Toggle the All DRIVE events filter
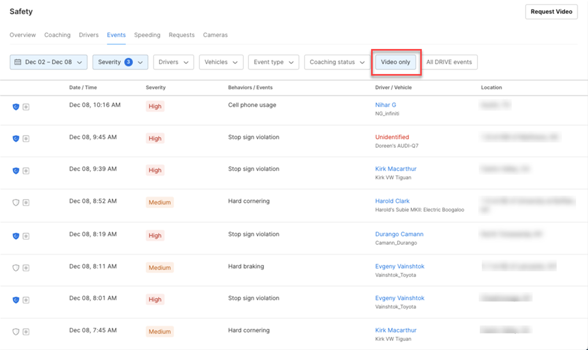Viewport: 588px width, 350px height. 449,62
